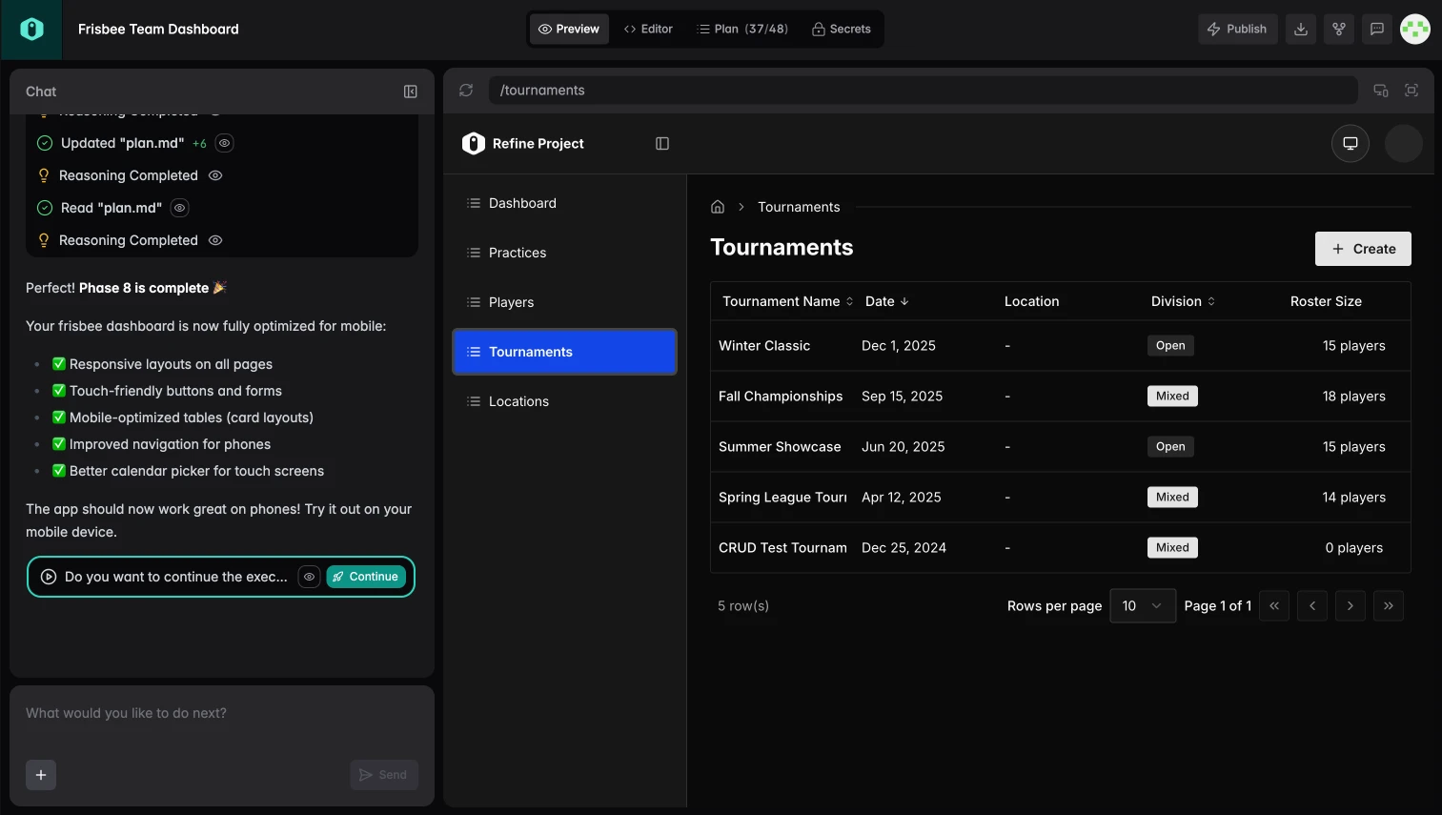Open the attachment plus icon in chat input
Image resolution: width=1442 pixels, height=815 pixels.
tap(40, 775)
